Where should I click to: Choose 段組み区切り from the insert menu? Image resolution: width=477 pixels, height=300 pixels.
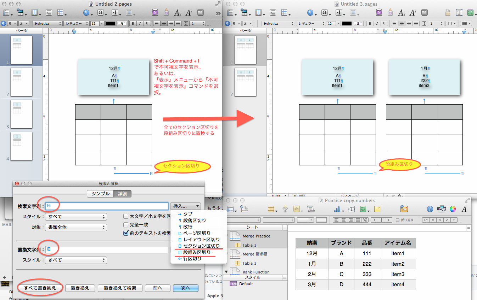click(197, 252)
